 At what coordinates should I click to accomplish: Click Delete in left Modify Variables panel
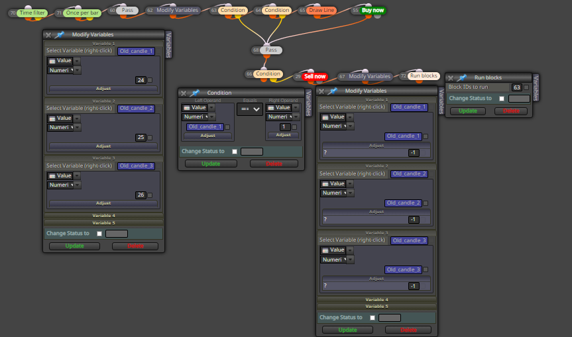[135, 246]
